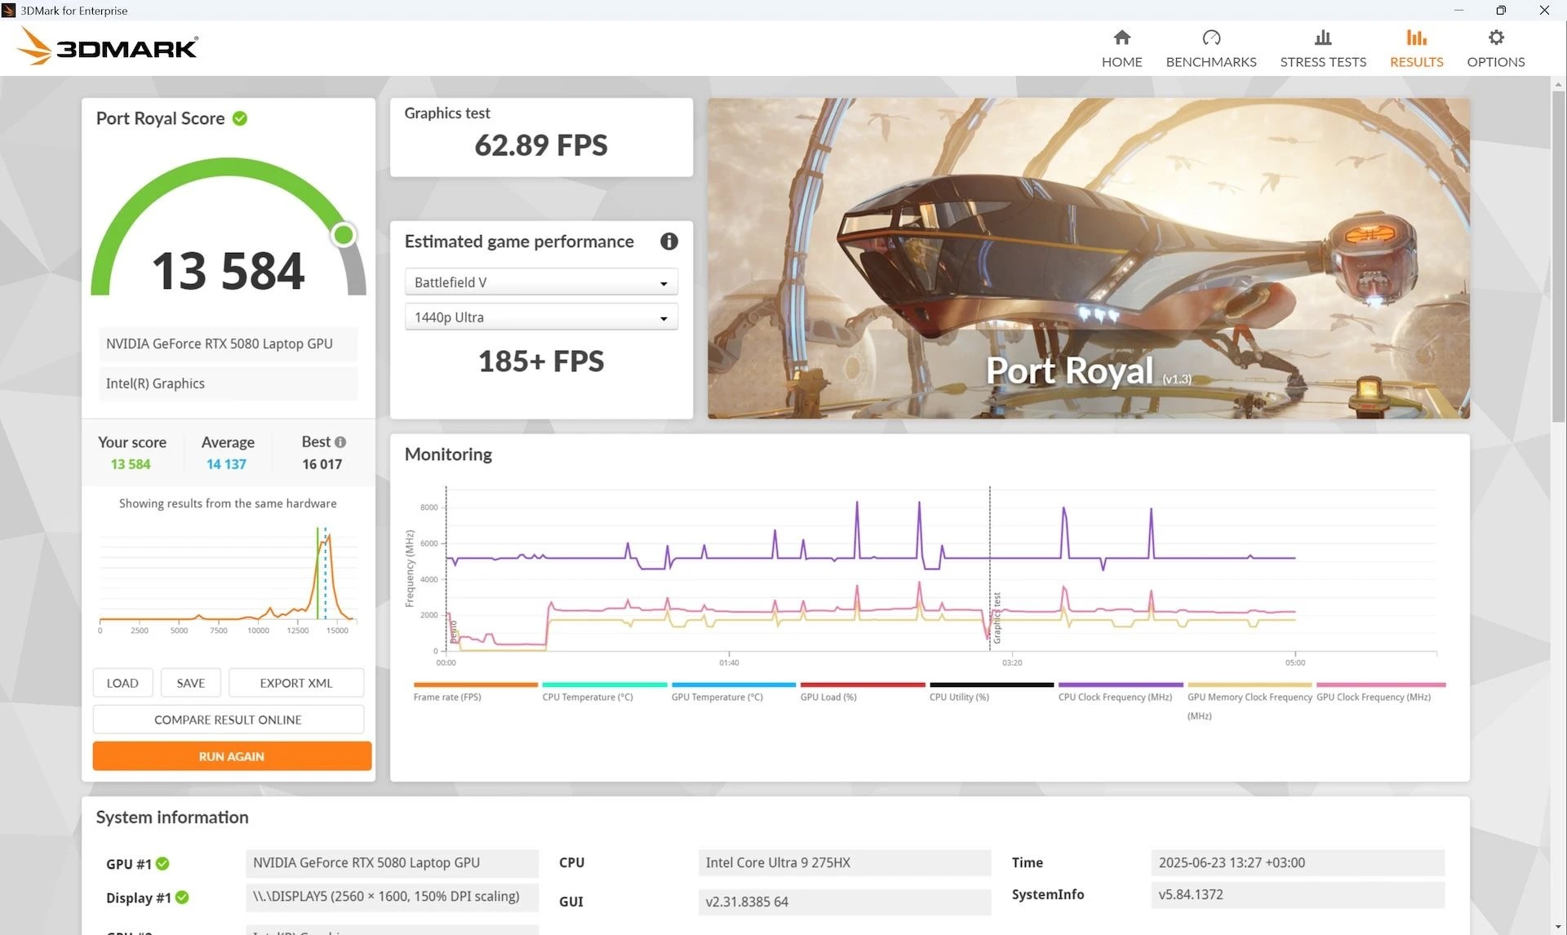Click the info icon next to Best score
The width and height of the screenshot is (1567, 935).
pos(341,441)
